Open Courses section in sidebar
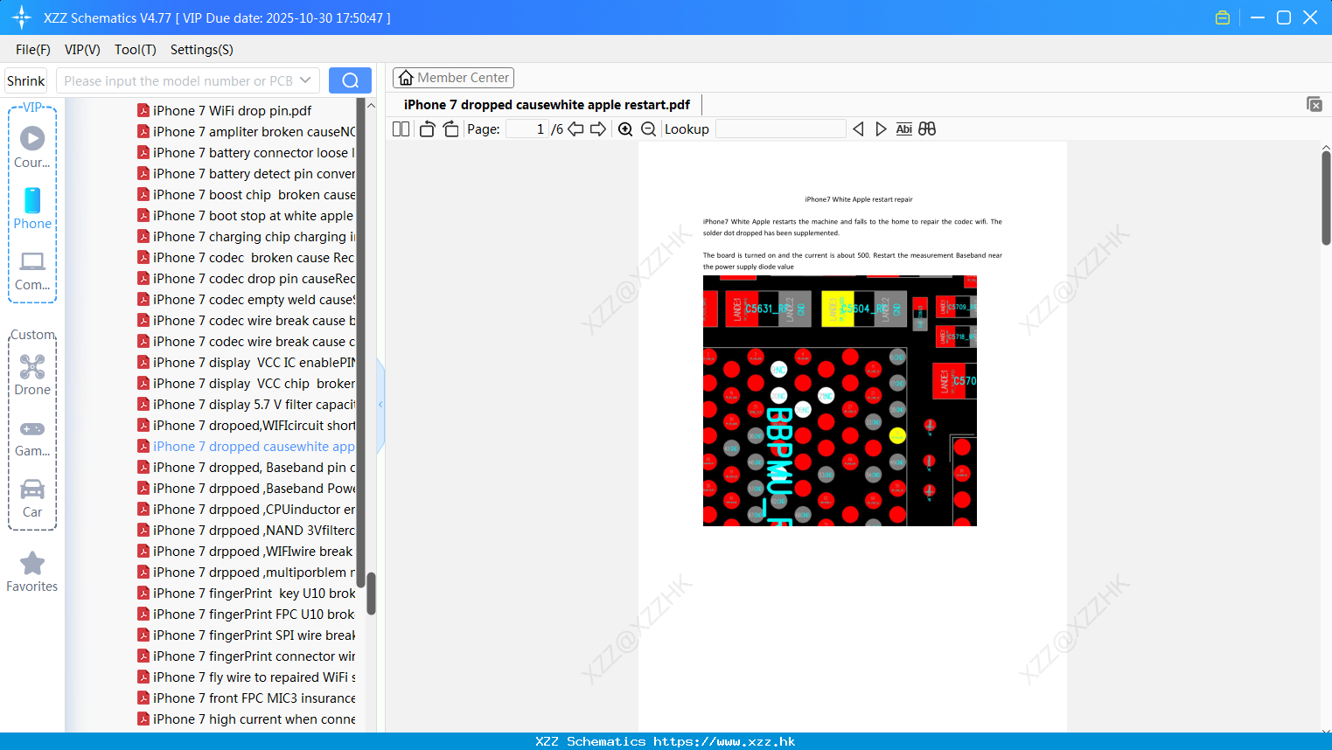 coord(32,148)
